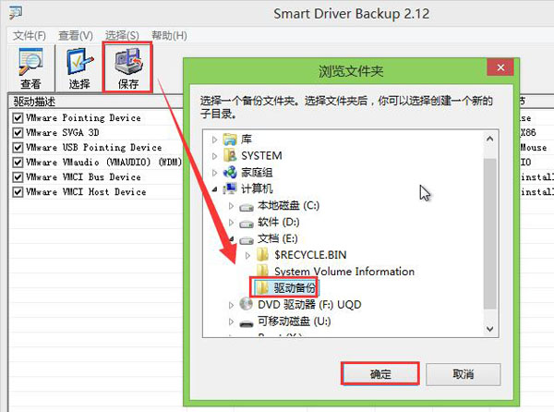Select the 驱动备份 folder name
The image size is (554, 412).
click(x=295, y=288)
